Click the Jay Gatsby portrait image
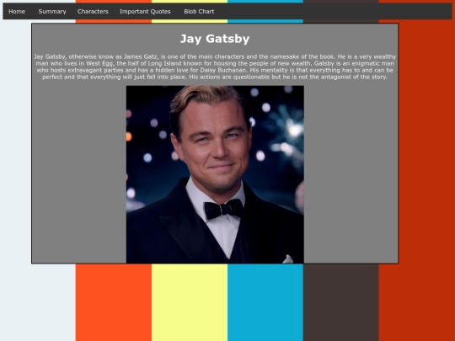This screenshot has height=341, width=455. (215, 174)
